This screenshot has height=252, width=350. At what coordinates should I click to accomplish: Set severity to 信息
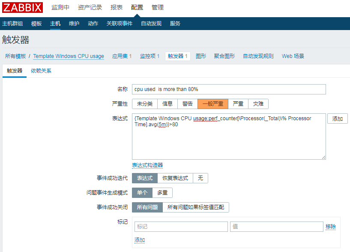click(x=168, y=104)
